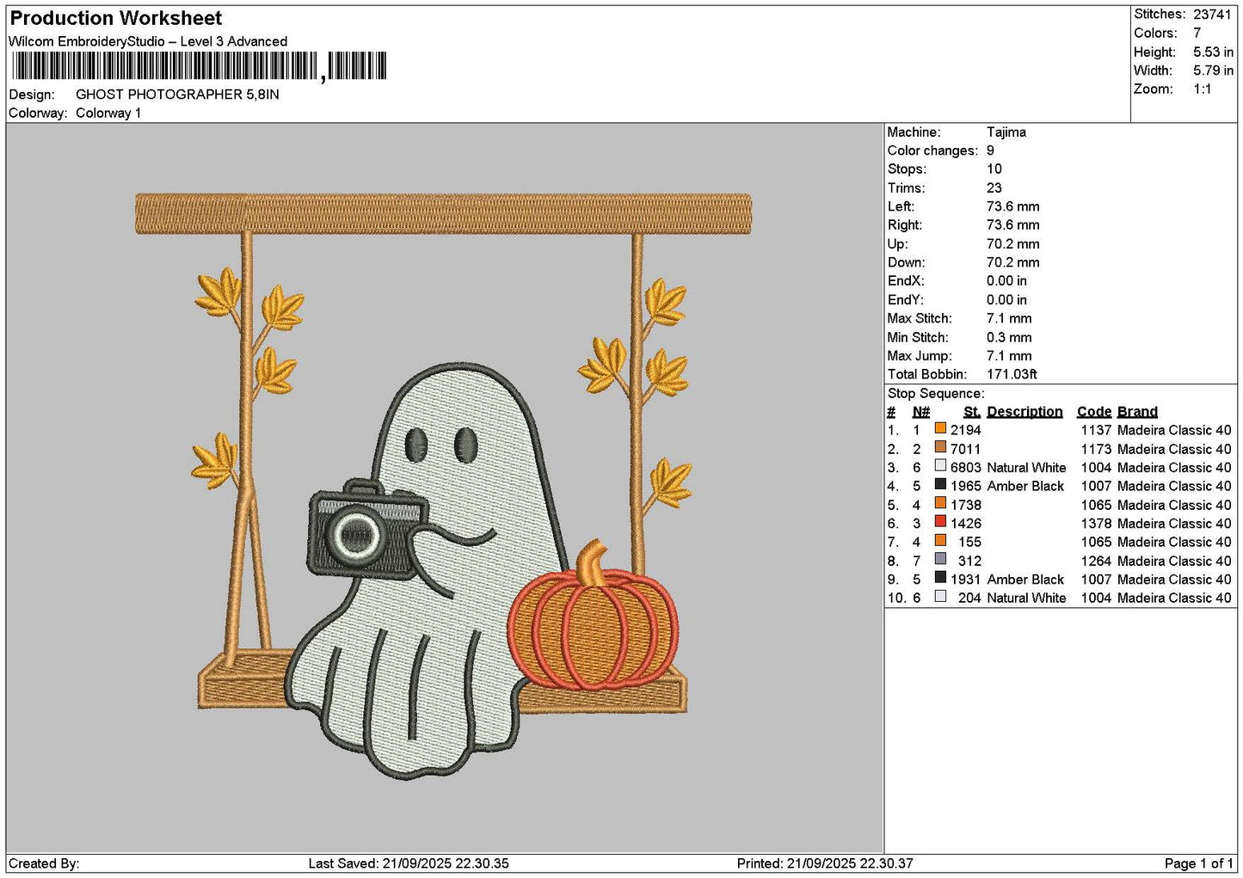This screenshot has height=878, width=1243.
Task: Click the brown swatch for stop 2 (7011)
Action: pyautogui.click(x=940, y=447)
